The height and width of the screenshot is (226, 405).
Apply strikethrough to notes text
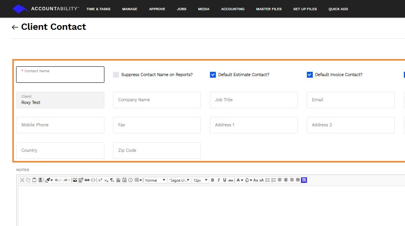(x=231, y=180)
